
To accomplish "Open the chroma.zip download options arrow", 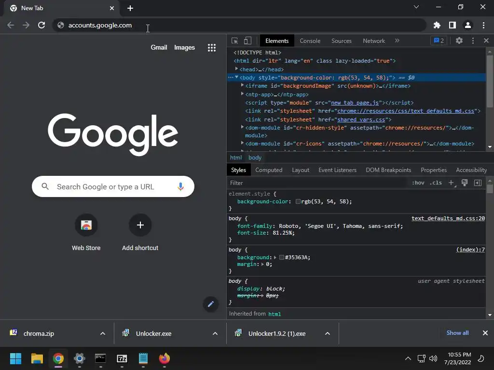I will click(103, 333).
